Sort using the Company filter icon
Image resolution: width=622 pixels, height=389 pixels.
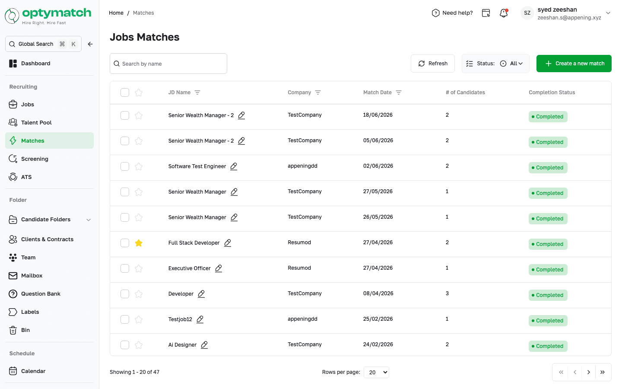[x=318, y=92]
